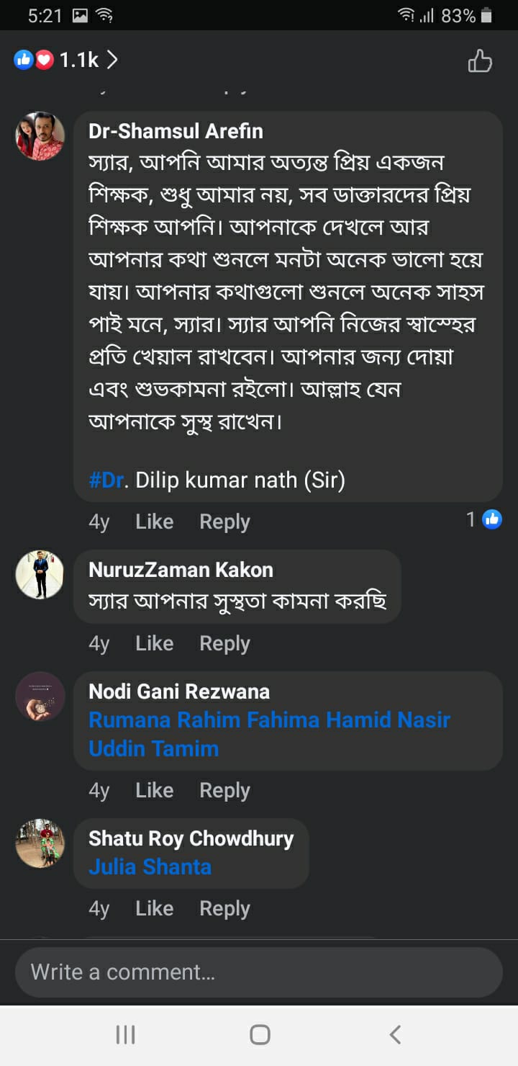Image resolution: width=518 pixels, height=1066 pixels.
Task: Like Nodi Gani Rezwana's comment
Action: [x=154, y=790]
